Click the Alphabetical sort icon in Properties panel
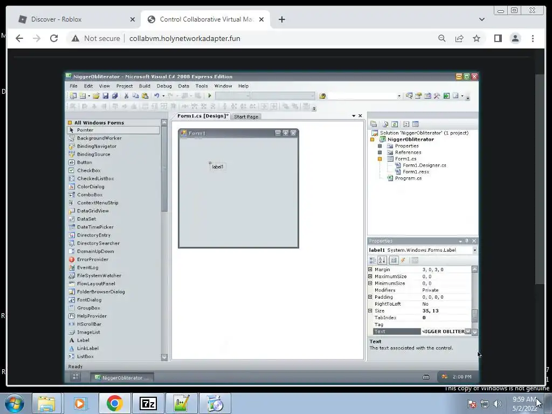The image size is (552, 414). pos(382,260)
